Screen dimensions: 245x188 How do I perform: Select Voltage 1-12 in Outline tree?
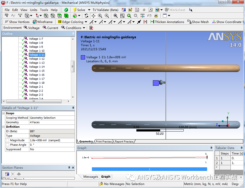click(x=37, y=59)
